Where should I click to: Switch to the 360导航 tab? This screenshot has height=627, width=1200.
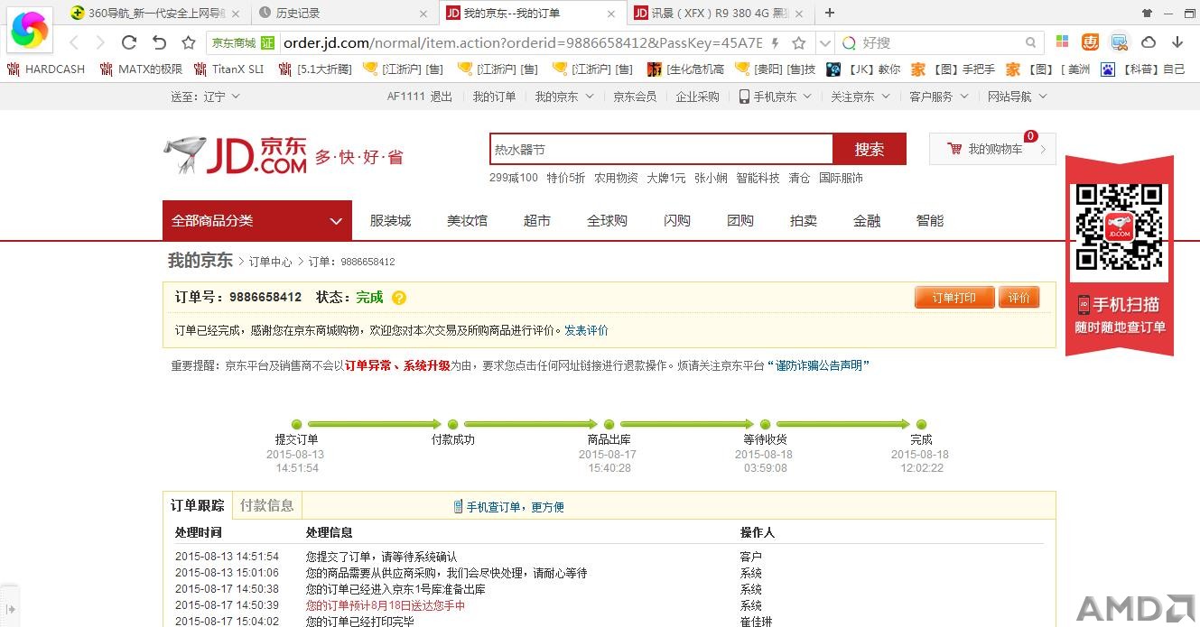point(158,13)
